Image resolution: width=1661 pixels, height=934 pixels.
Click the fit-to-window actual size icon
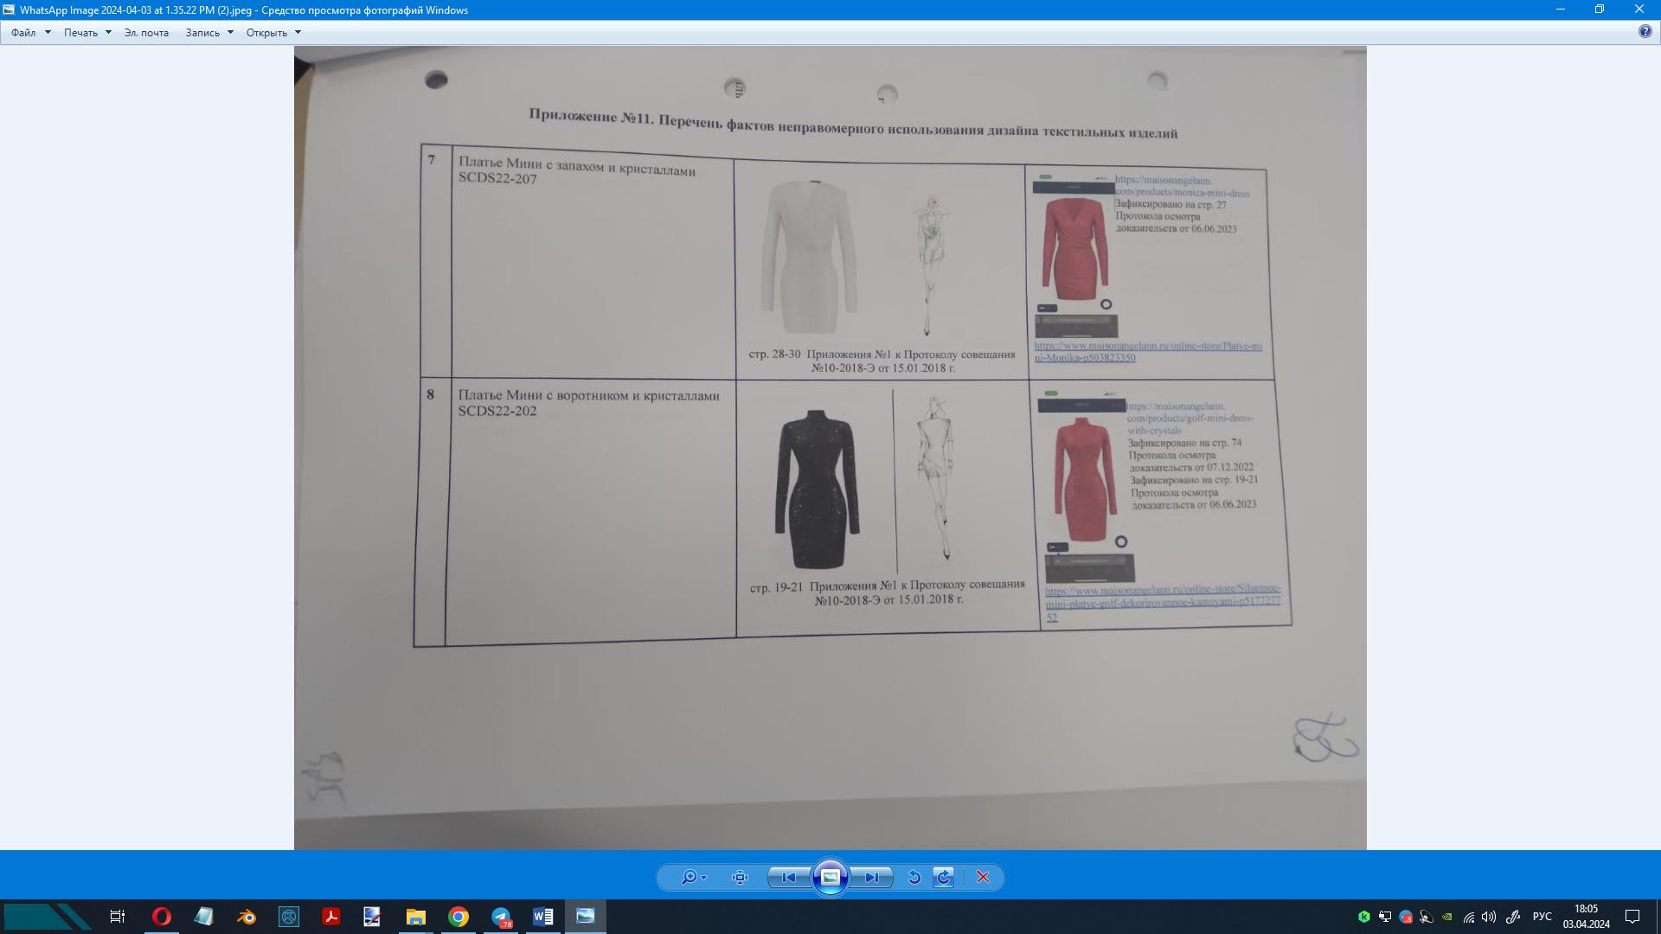[740, 877]
